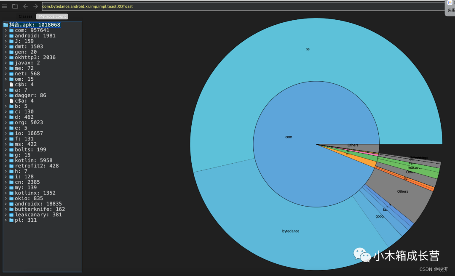Expand the com: 957641 node
Image resolution: width=455 pixels, height=276 pixels.
pyautogui.click(x=5, y=30)
